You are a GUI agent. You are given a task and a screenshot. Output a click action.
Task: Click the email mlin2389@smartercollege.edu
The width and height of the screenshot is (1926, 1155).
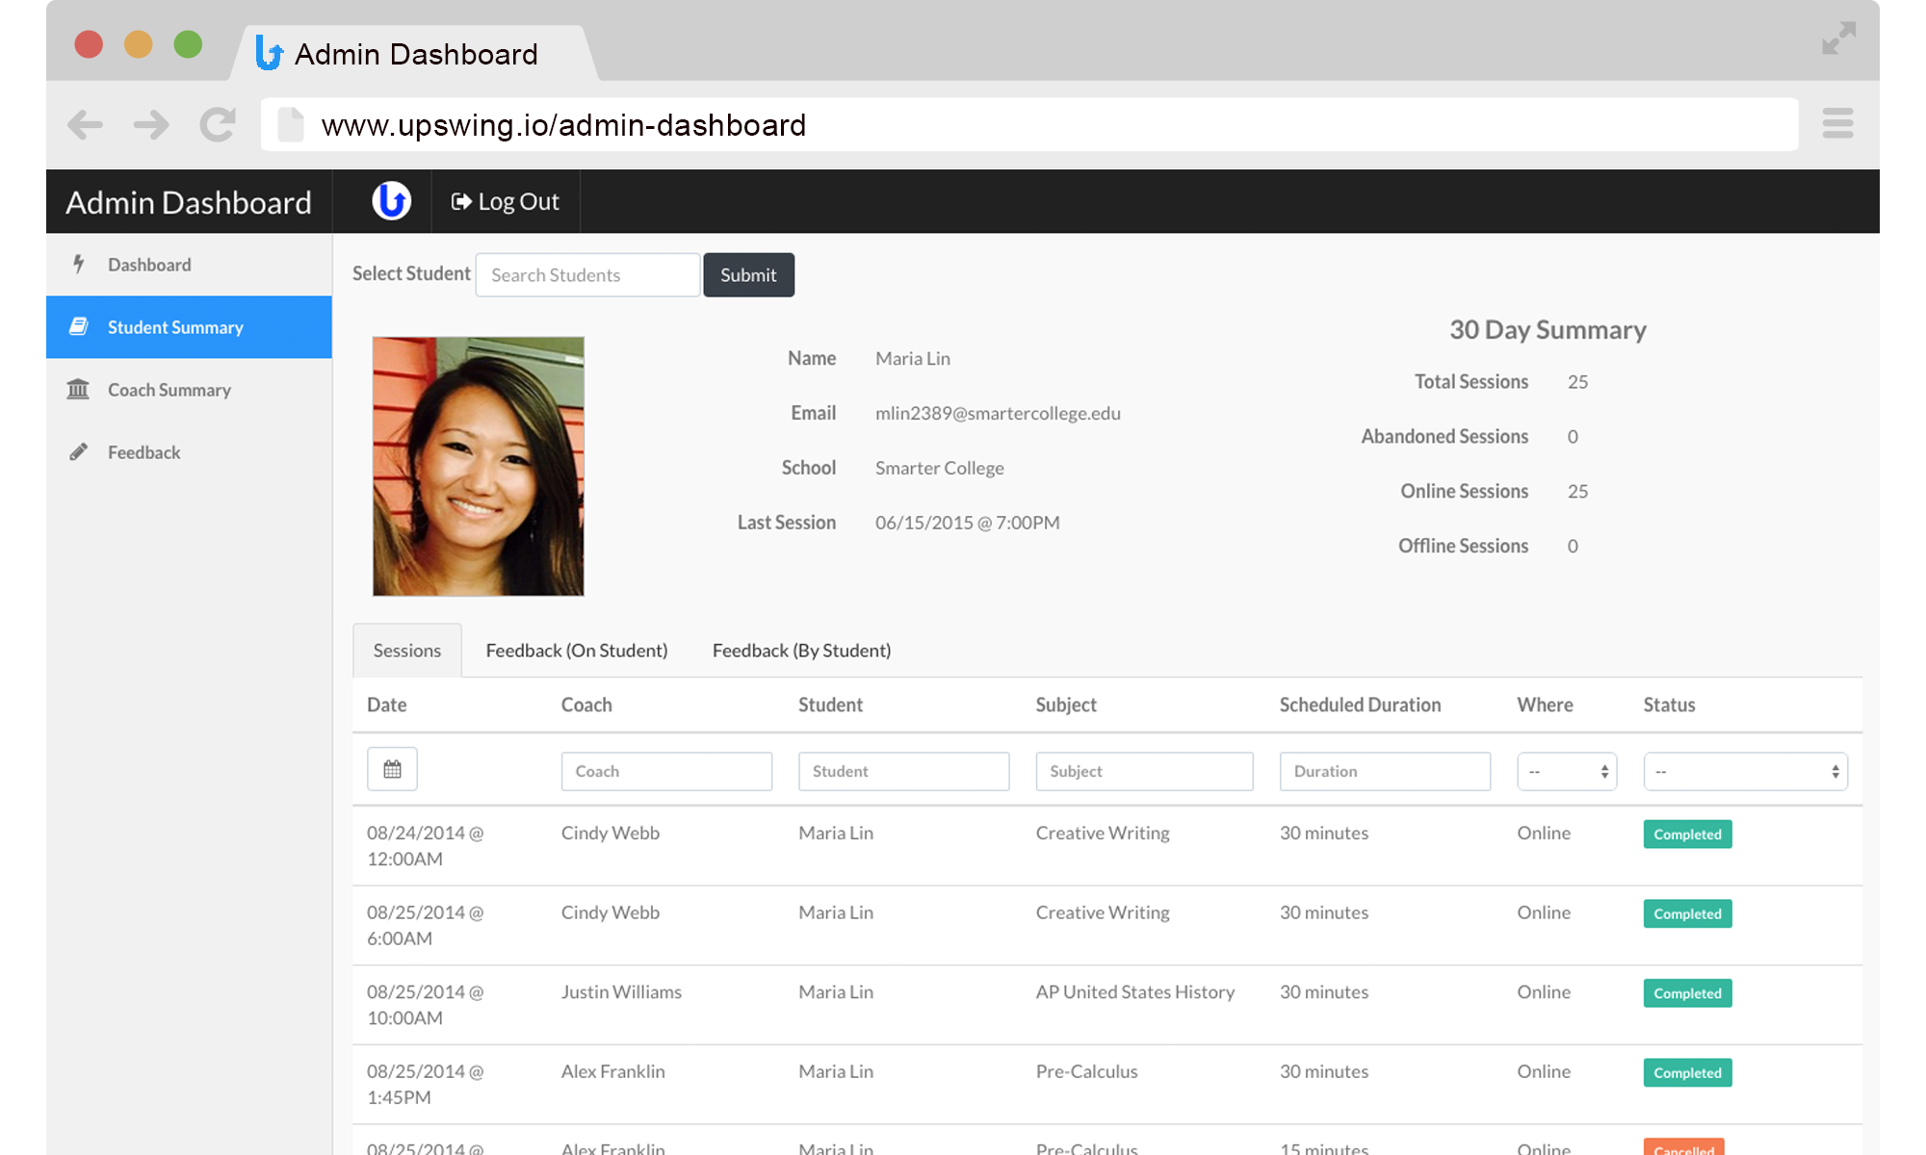998,413
